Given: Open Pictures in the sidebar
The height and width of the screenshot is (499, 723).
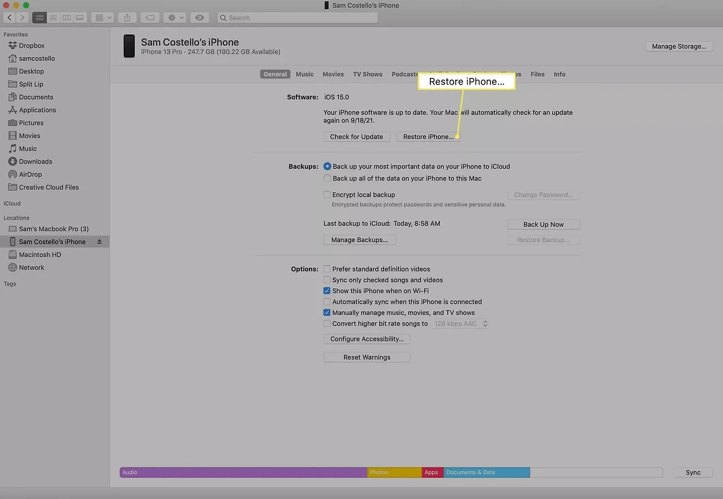Looking at the screenshot, I should tap(31, 123).
